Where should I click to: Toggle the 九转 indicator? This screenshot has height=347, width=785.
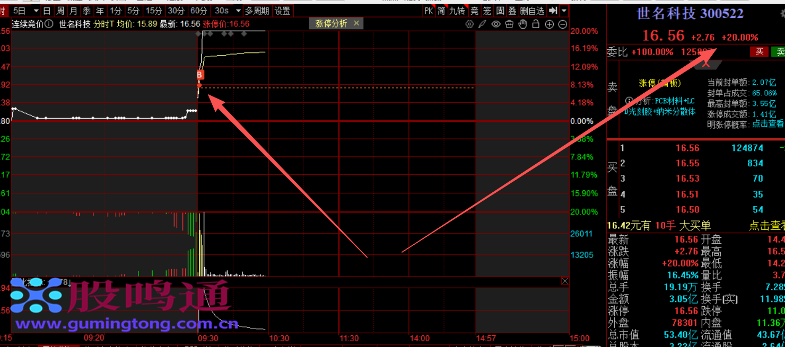457,11
